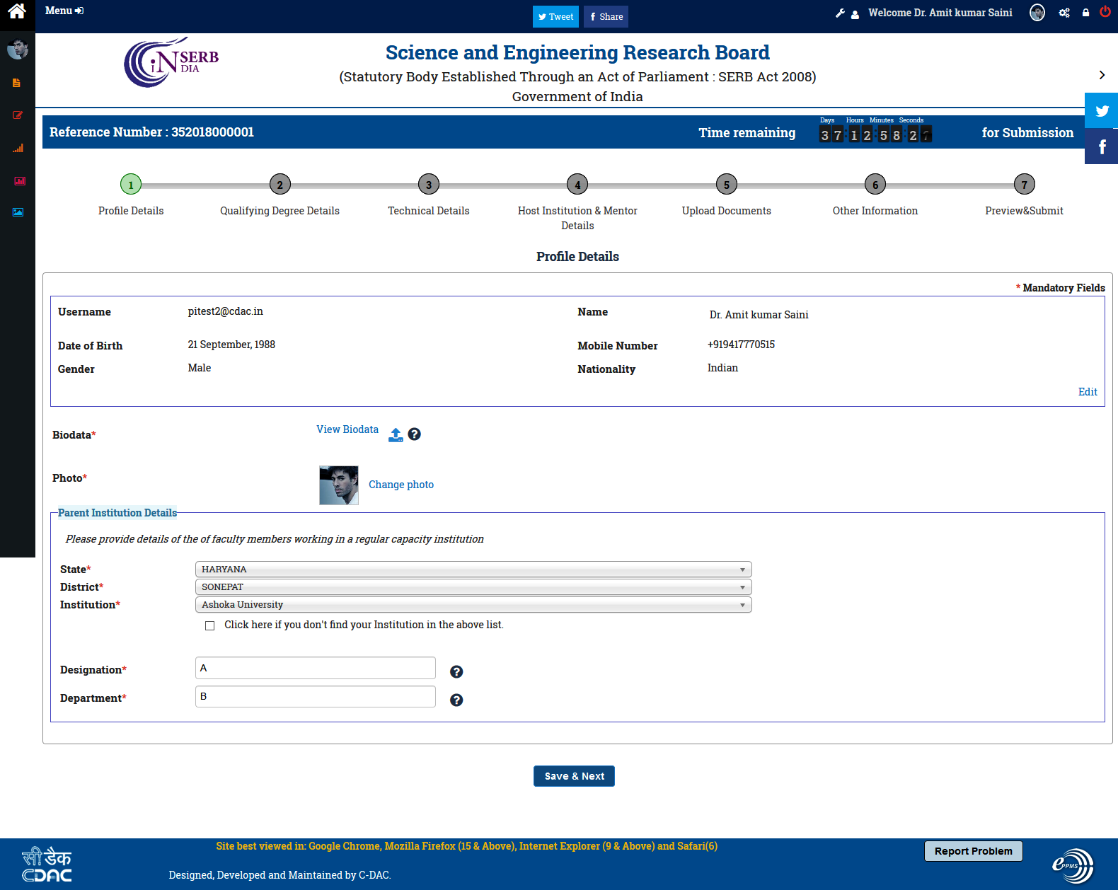Open the Institution dropdown showing Ashoka University
The image size is (1118, 890).
point(473,605)
